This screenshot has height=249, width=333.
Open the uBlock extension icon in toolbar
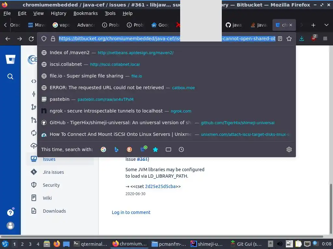pyautogui.click(x=313, y=38)
